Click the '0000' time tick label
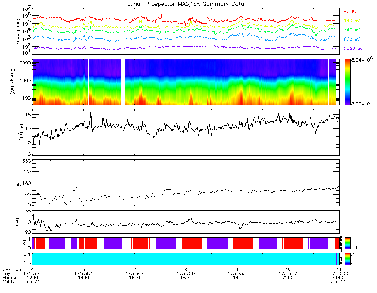Screen dimensions: 377x293 [339, 278]
